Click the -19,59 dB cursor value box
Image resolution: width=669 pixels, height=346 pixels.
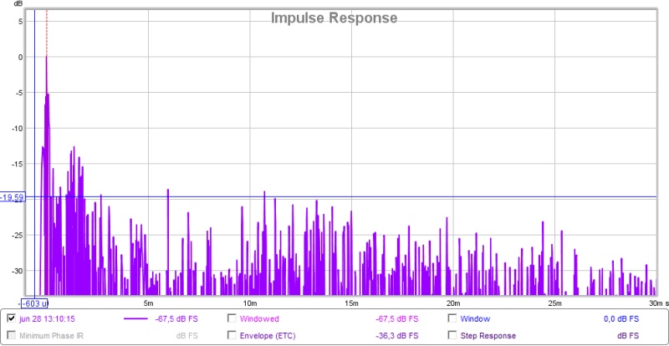(13, 197)
